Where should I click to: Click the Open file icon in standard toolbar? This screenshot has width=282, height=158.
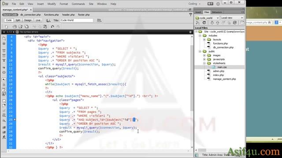tap(15, 27)
